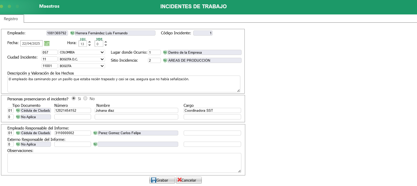Viewport: 417px width, 186px height.
Task: Click lookup icon for responsible employee document type
Action: tap(18, 133)
